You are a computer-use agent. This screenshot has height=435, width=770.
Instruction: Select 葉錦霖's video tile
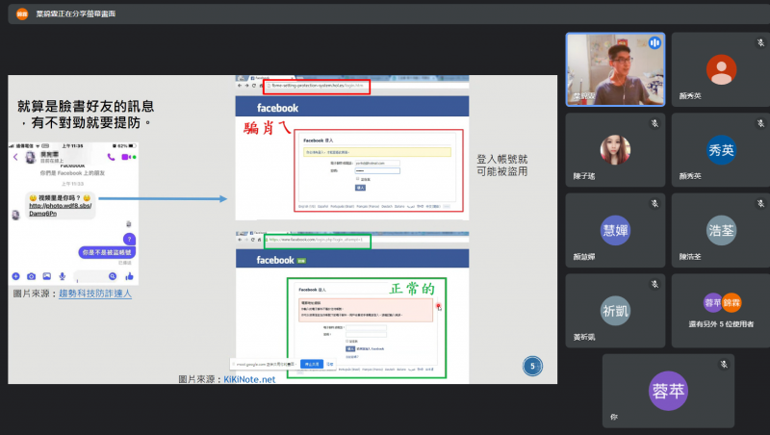click(x=615, y=69)
